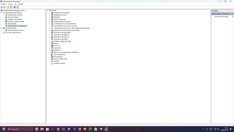The image size is (234, 132).
Task: Open Carpetas compartidas in left tree
Action: tap(15, 19)
